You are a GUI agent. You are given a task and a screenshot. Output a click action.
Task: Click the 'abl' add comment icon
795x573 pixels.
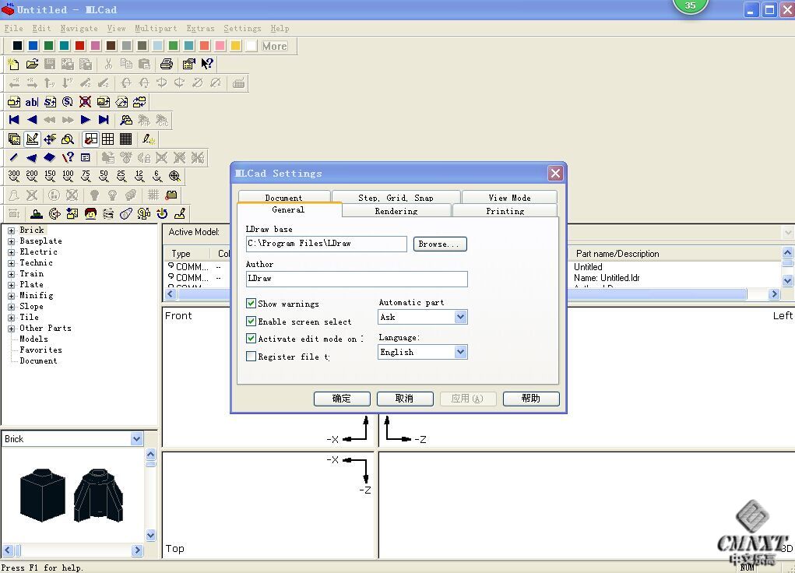(32, 102)
